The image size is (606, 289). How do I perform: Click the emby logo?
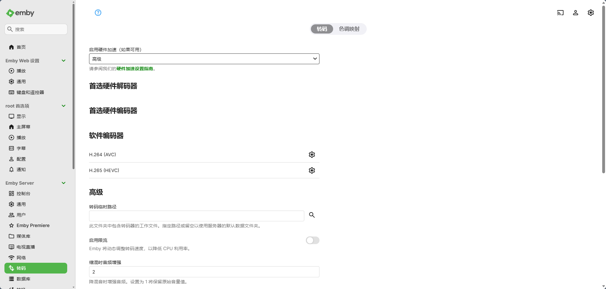20,13
